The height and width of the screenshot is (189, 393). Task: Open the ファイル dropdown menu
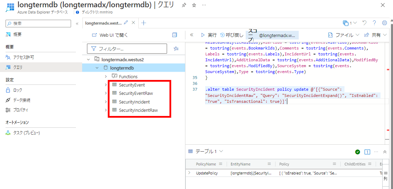tap(344, 35)
